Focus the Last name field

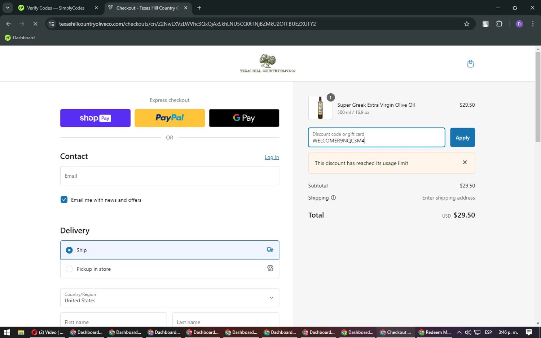tap(226, 321)
